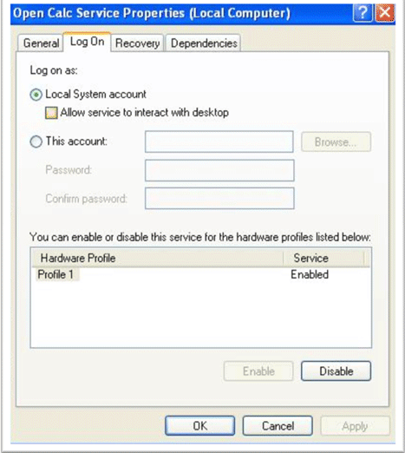Click the Hardware Profile column header
Viewport: 405px width, 453px height.
click(158, 258)
